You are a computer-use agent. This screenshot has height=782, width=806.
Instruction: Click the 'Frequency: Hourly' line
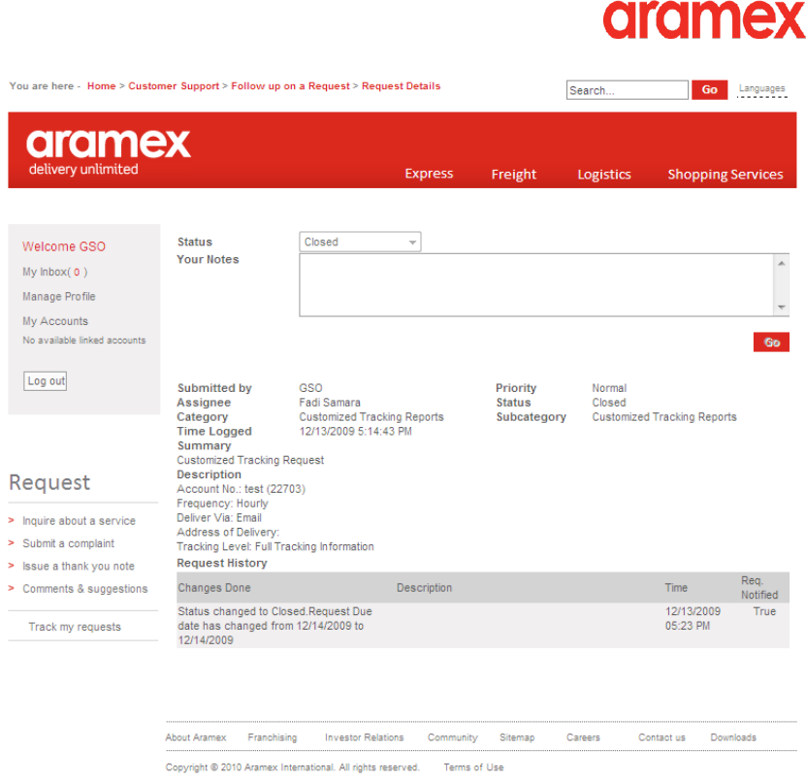[222, 504]
